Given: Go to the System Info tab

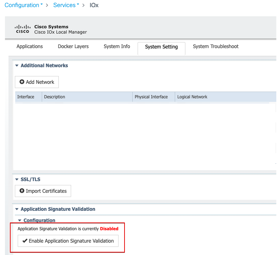Looking at the screenshot, I should point(117,46).
